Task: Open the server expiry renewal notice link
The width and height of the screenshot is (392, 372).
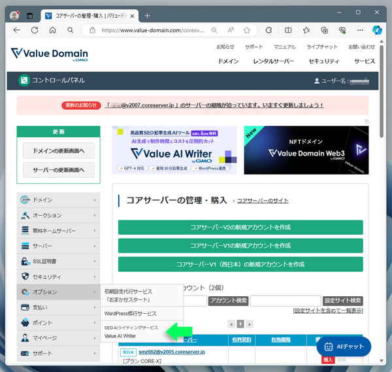Action: click(214, 105)
